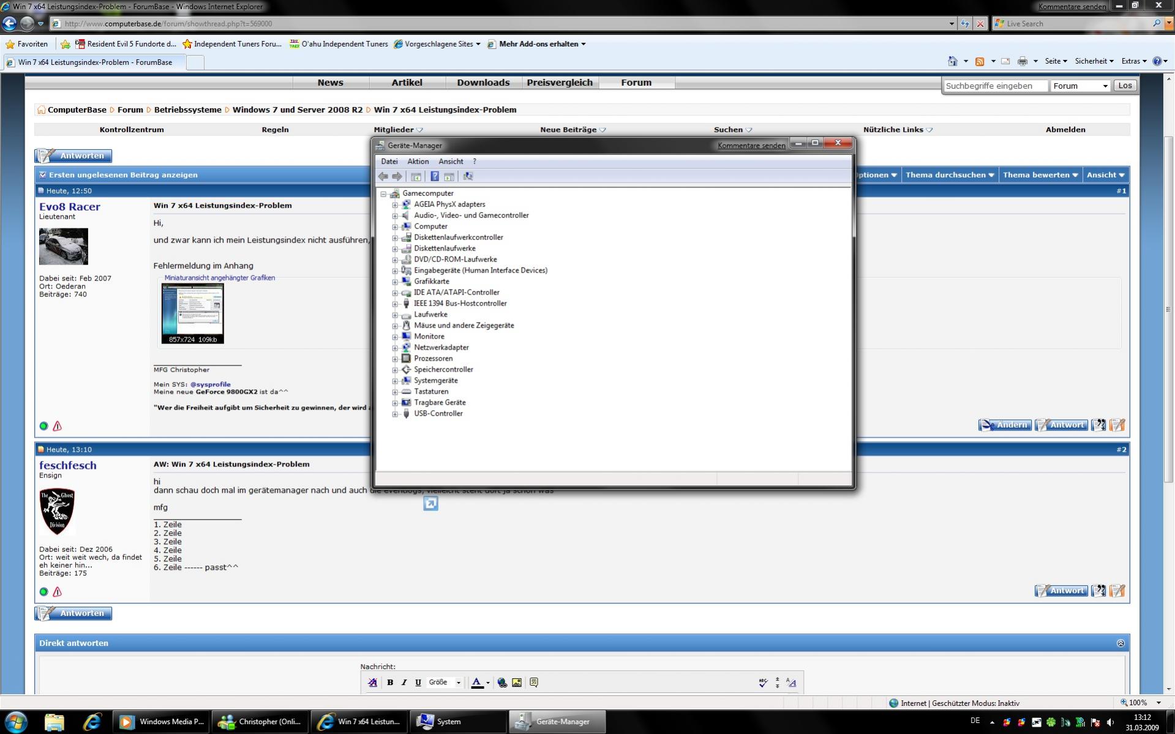Report Evo8 Racer's post with warning icon

[58, 426]
